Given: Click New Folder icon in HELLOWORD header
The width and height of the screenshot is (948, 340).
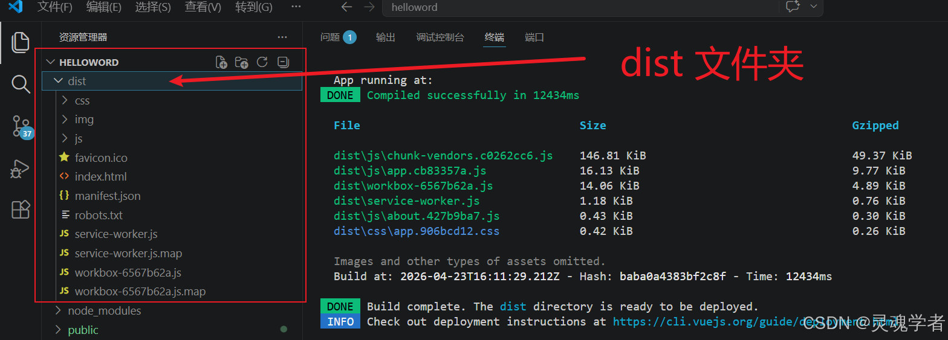Looking at the screenshot, I should point(242,62).
